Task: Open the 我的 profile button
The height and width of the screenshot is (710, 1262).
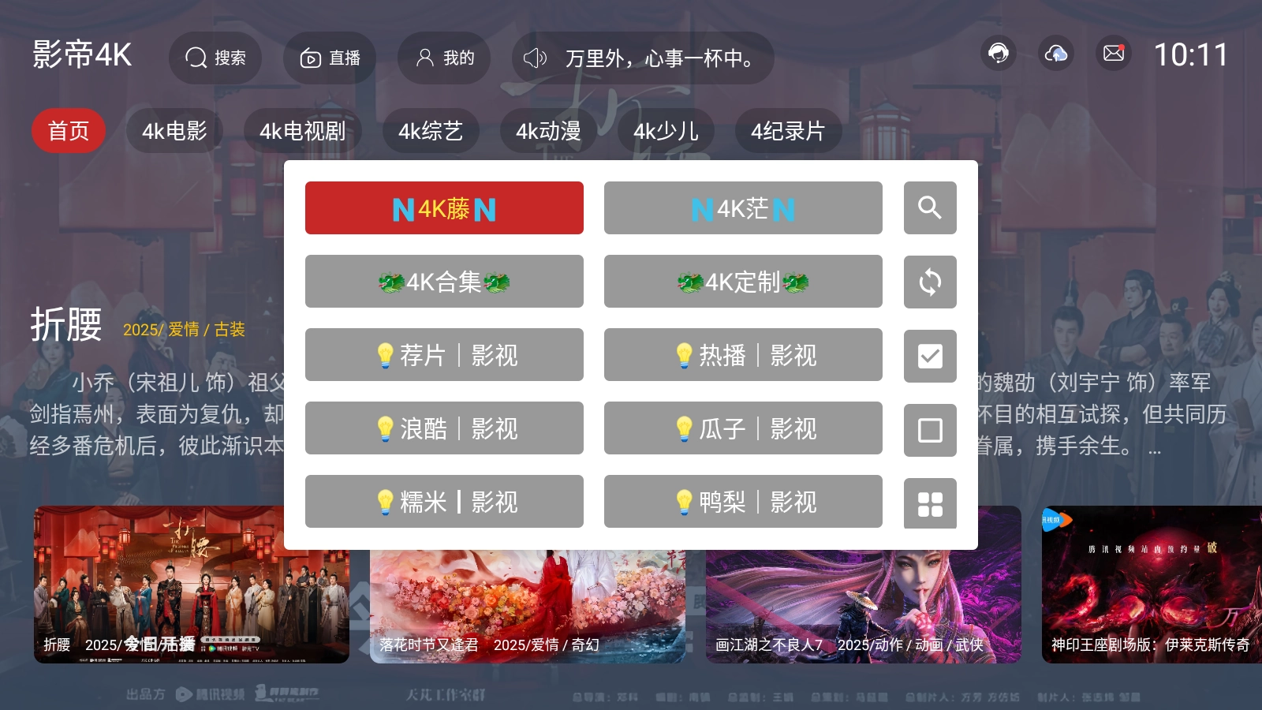Action: (x=444, y=58)
